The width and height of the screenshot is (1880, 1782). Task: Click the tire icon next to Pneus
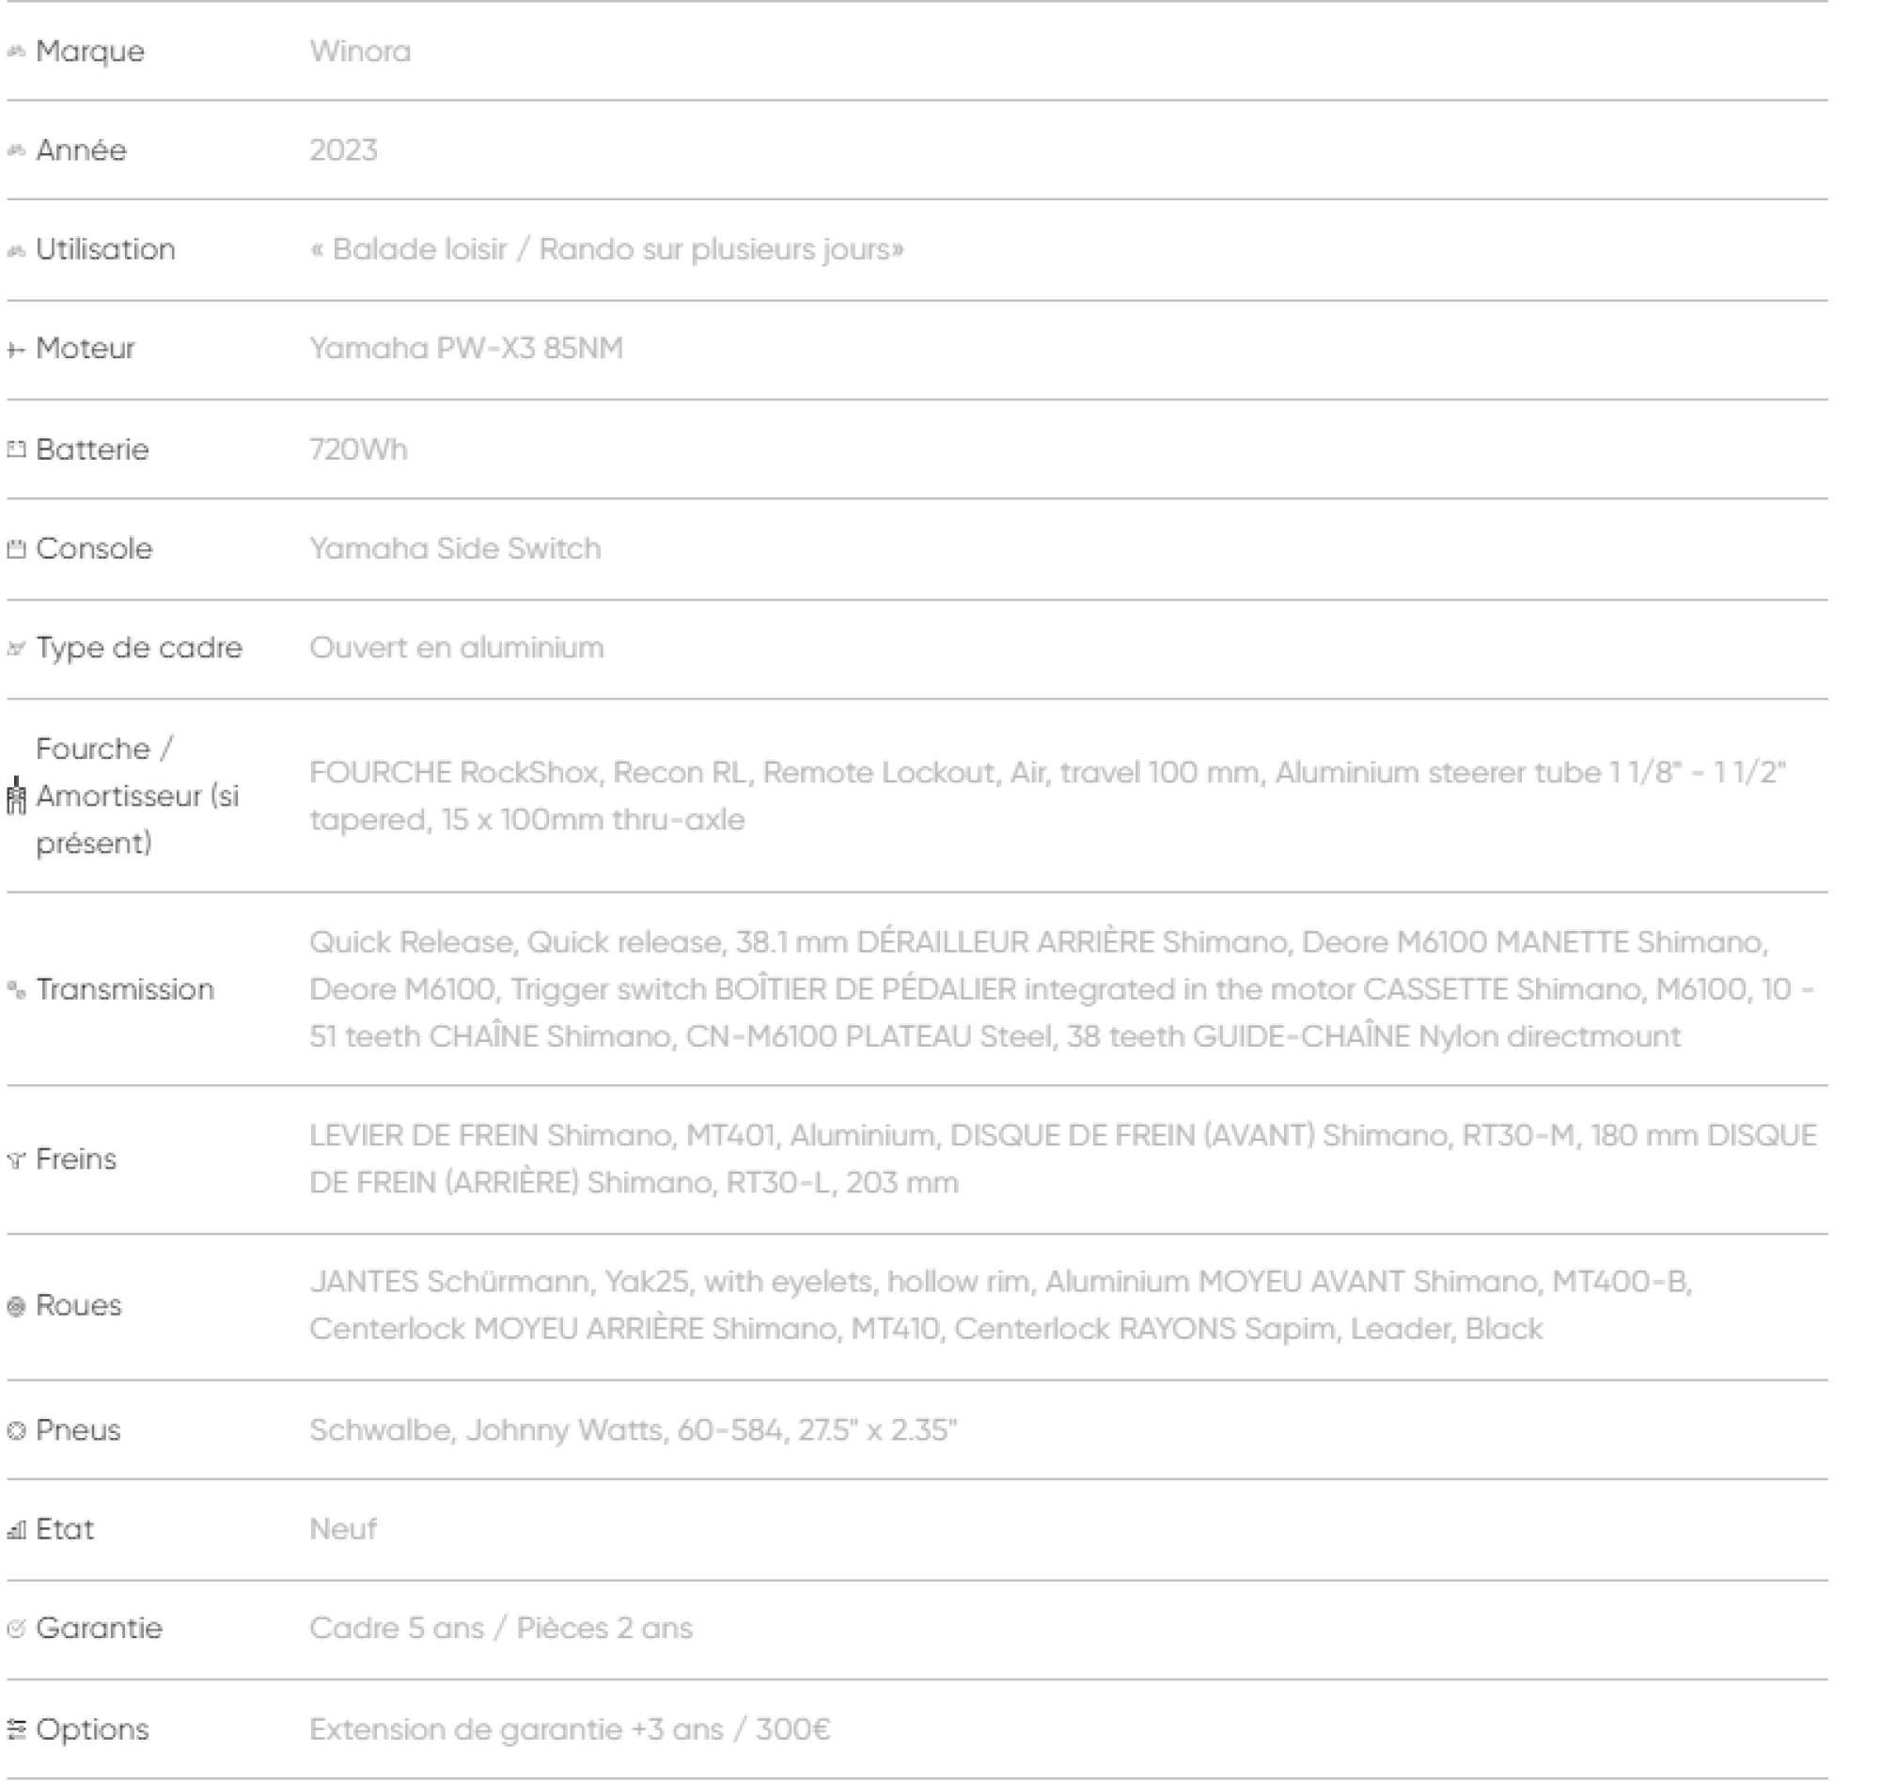pyautogui.click(x=16, y=1430)
